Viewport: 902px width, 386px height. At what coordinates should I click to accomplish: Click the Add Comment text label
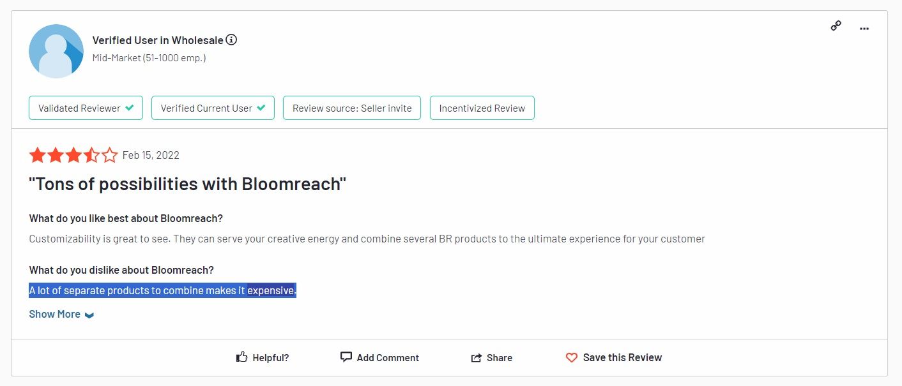click(388, 357)
